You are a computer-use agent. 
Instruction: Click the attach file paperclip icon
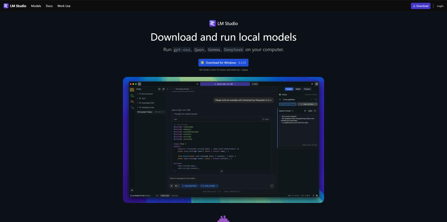[x=172, y=186]
